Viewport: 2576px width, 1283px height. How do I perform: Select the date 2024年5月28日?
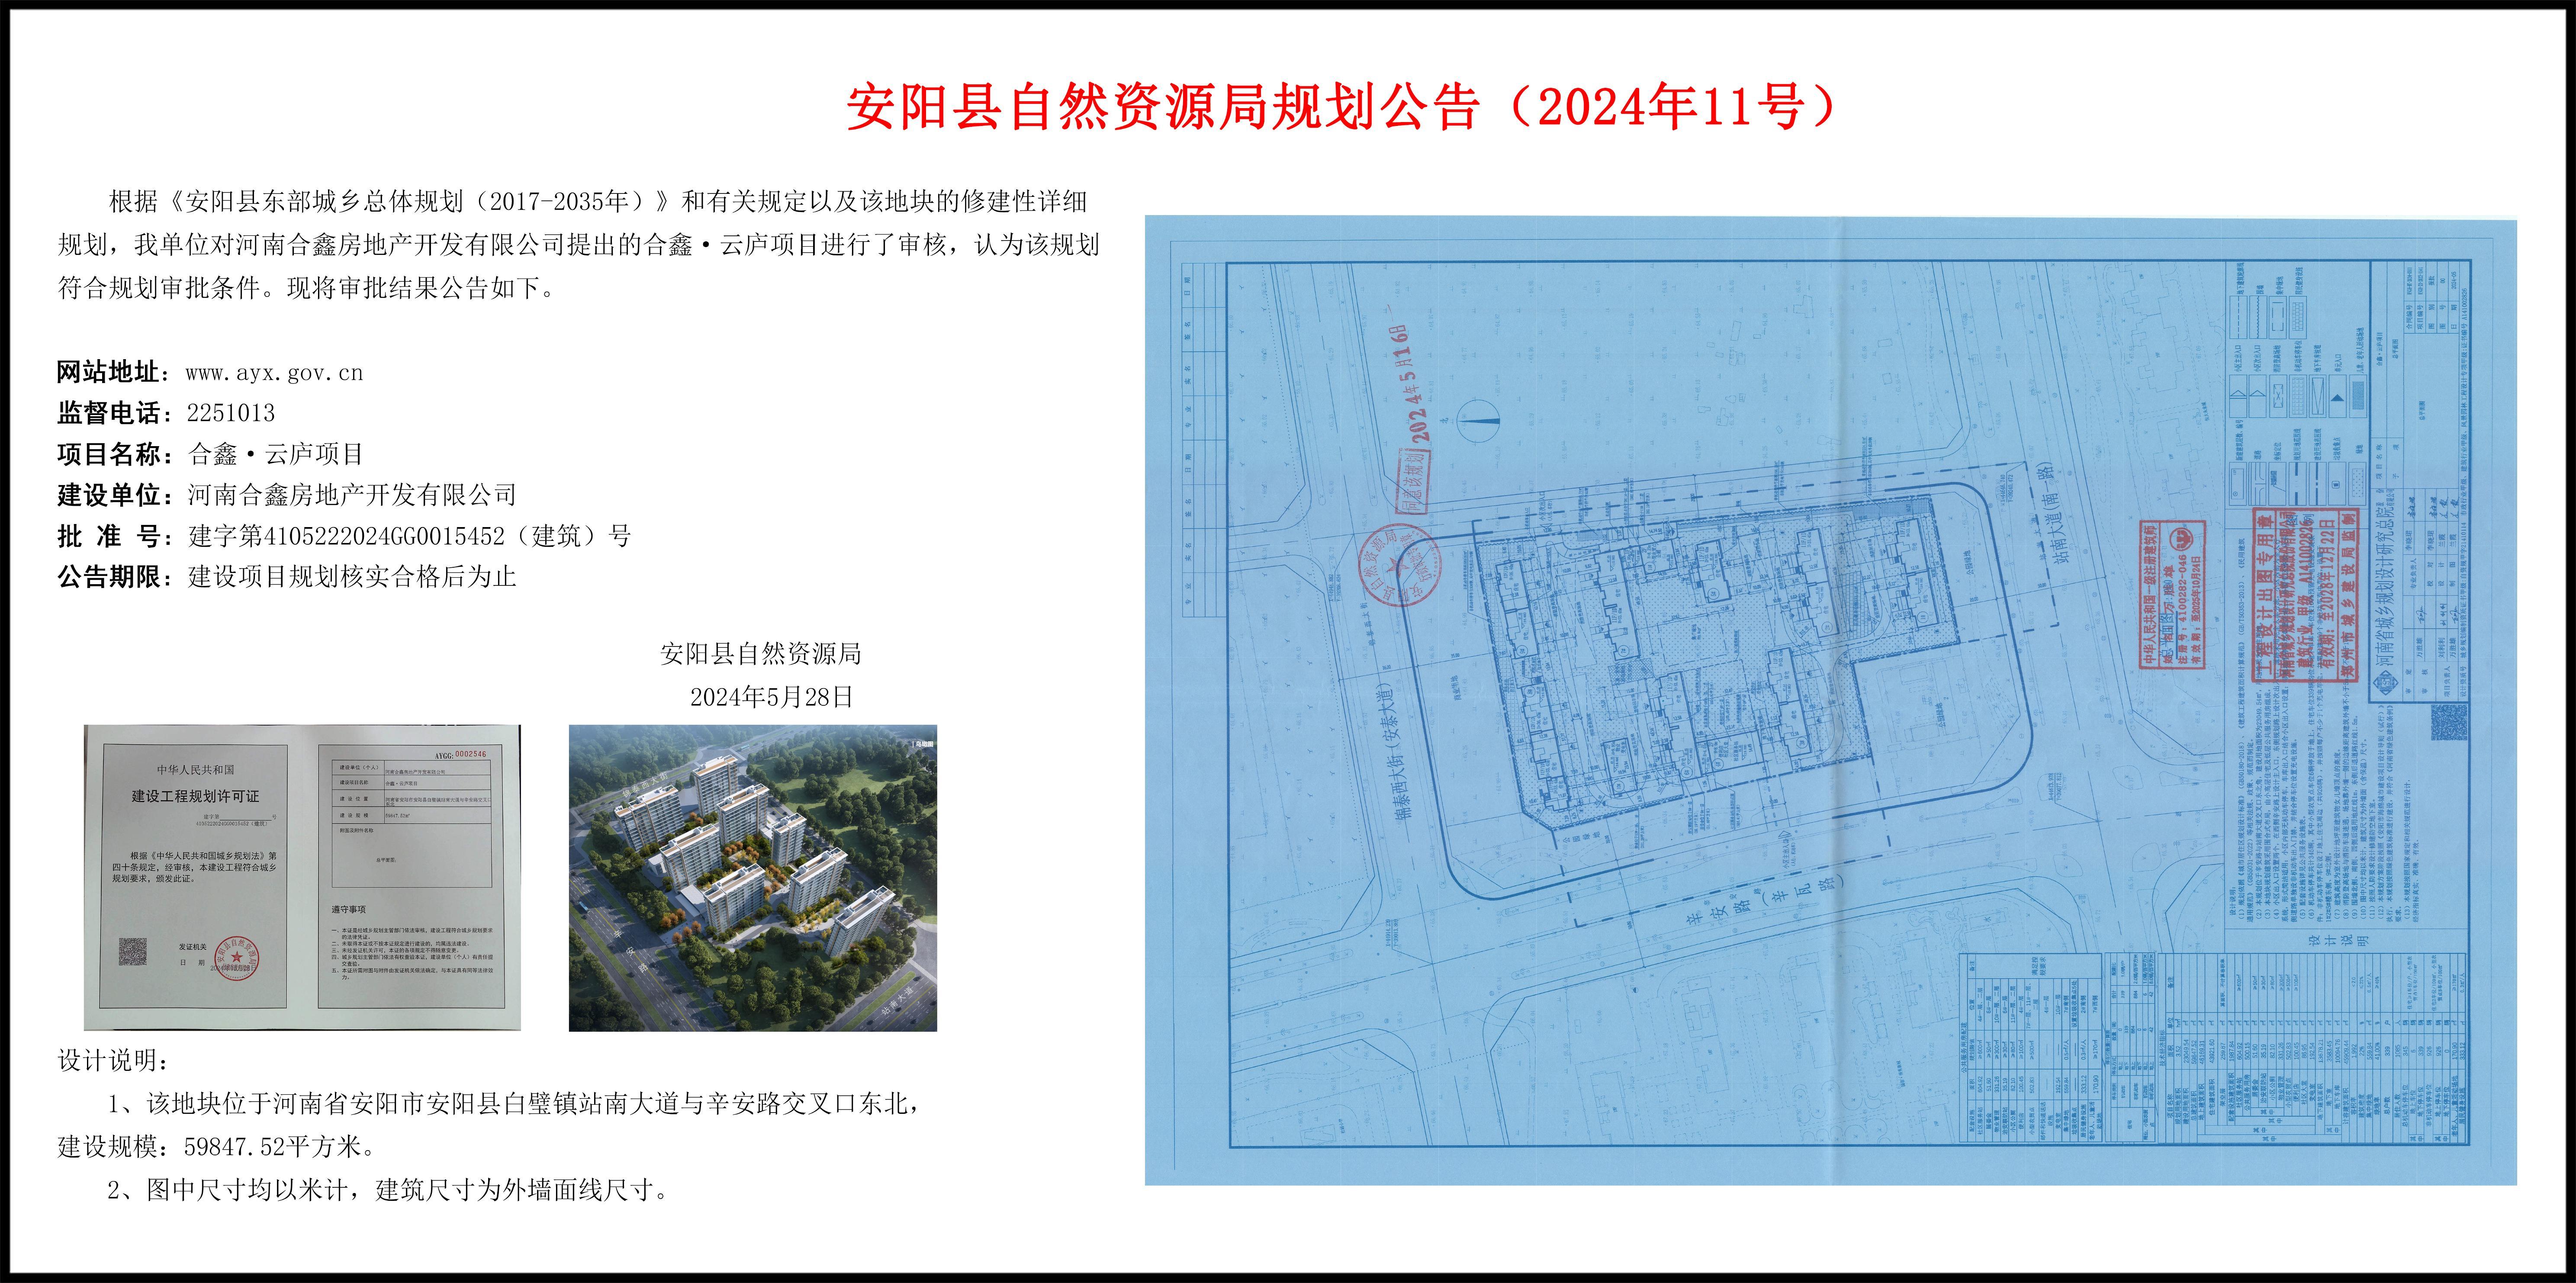[x=772, y=697]
